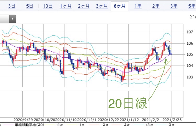Select the 2ヶ月 chart range
This screenshot has width=196, height=133.
[x=84, y=6]
